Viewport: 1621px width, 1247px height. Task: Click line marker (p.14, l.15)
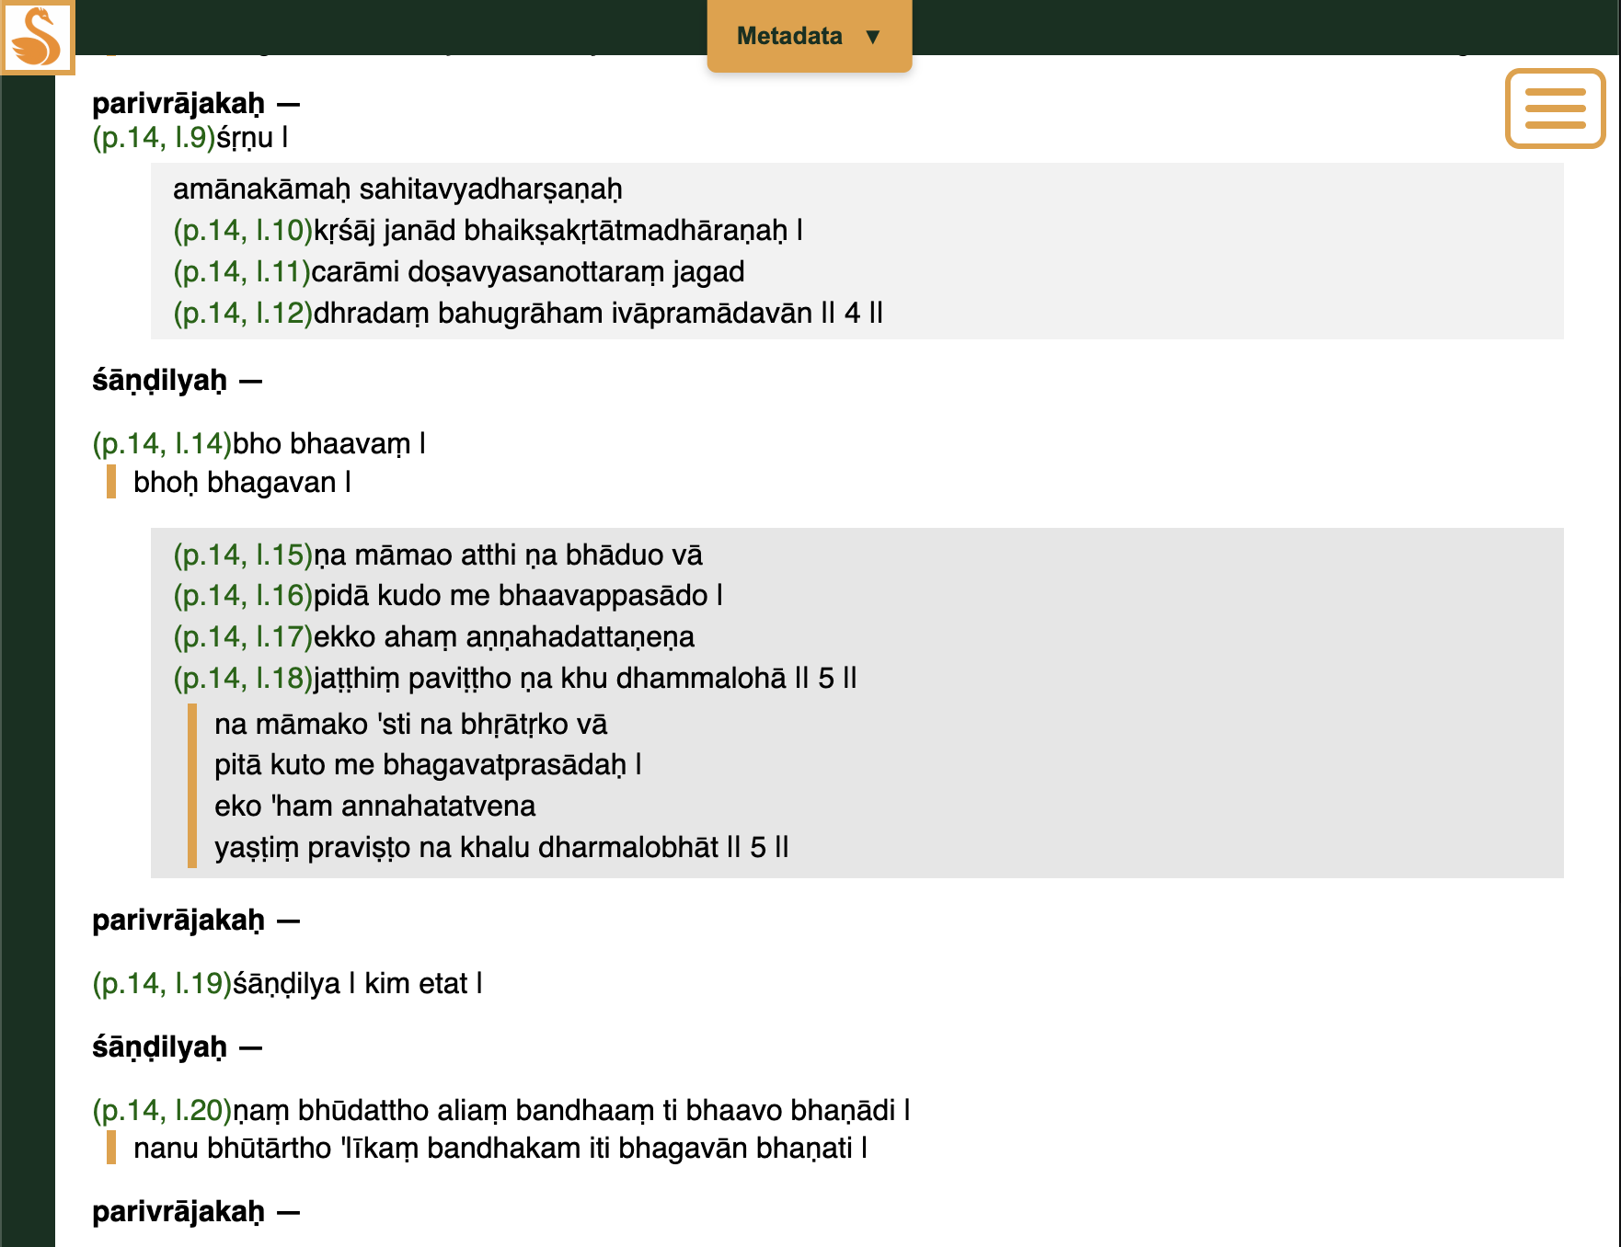(x=243, y=555)
